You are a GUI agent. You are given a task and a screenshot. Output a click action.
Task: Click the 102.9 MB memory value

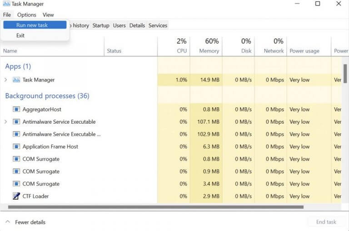tap(208, 134)
